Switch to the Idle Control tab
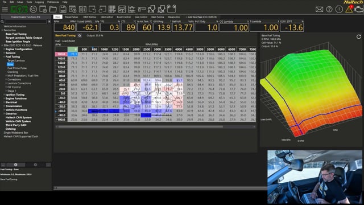364x205 pixels. 107,17
